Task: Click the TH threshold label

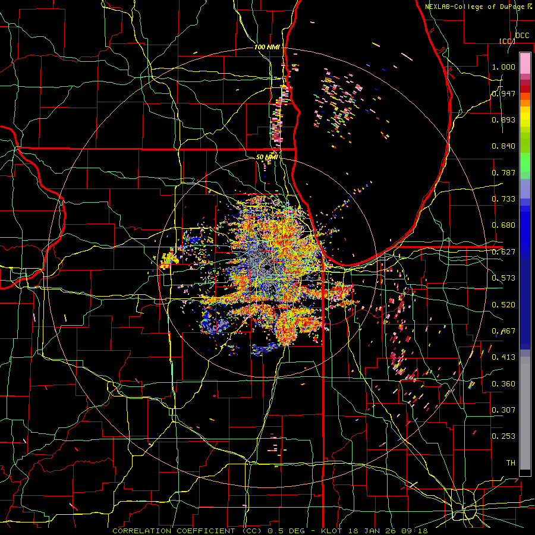Action: click(511, 463)
